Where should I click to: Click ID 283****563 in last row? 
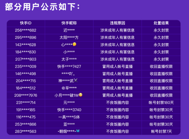coord(25,131)
